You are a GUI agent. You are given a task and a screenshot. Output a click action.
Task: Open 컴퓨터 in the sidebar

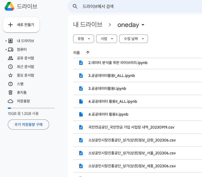pyautogui.click(x=22, y=49)
